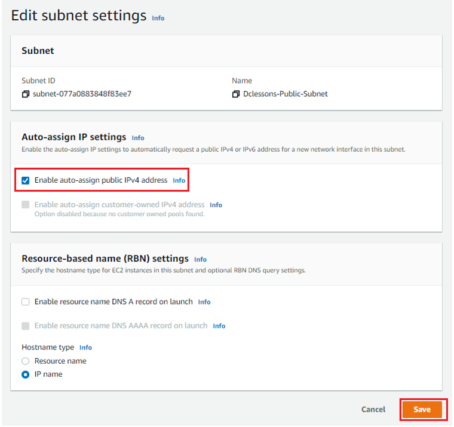
Task: Click the customer-owned IPv4 address checkbox
Action: click(x=26, y=205)
